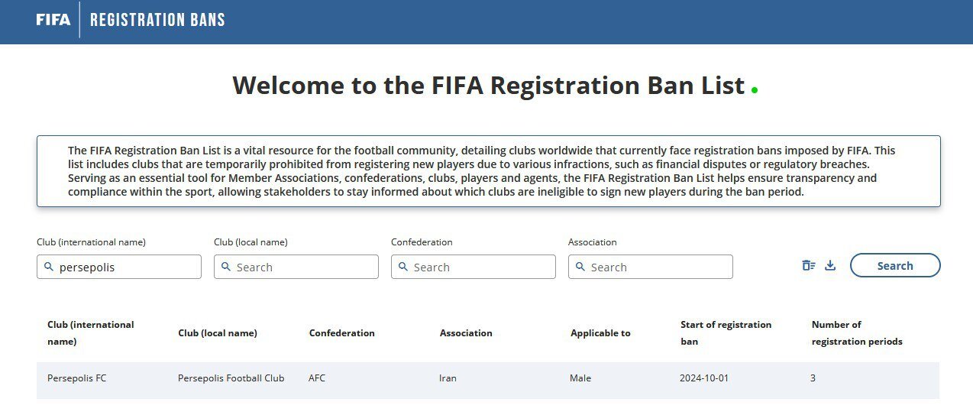Click magnifier icon in local name field

click(x=226, y=267)
